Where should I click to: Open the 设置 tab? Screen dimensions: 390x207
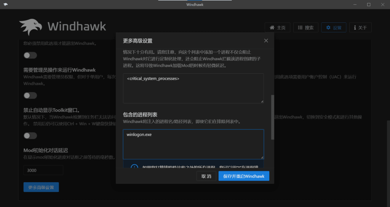334,27
